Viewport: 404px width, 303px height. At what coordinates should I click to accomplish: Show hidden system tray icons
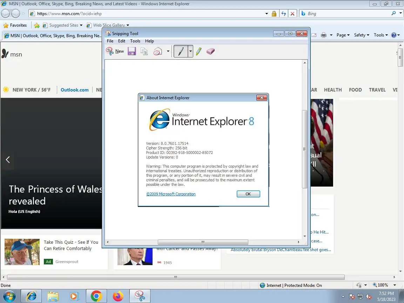coord(343,297)
